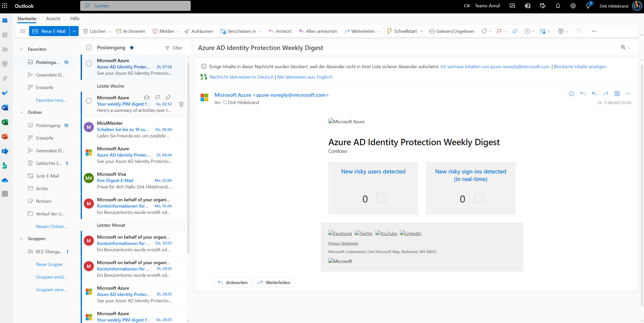Select the first Azure AD Identity email checkbox
The height and width of the screenshot is (323, 644).
click(89, 64)
